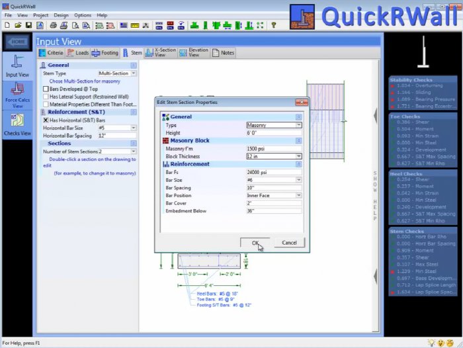
Task: Click the HOME back arrow button
Action: coord(17,42)
